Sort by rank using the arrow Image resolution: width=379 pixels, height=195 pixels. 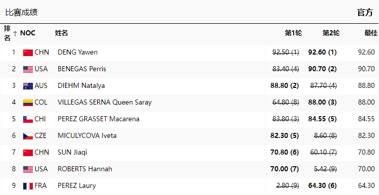(x=15, y=33)
